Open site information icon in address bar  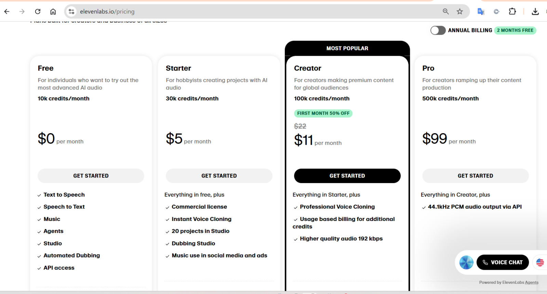pyautogui.click(x=71, y=12)
